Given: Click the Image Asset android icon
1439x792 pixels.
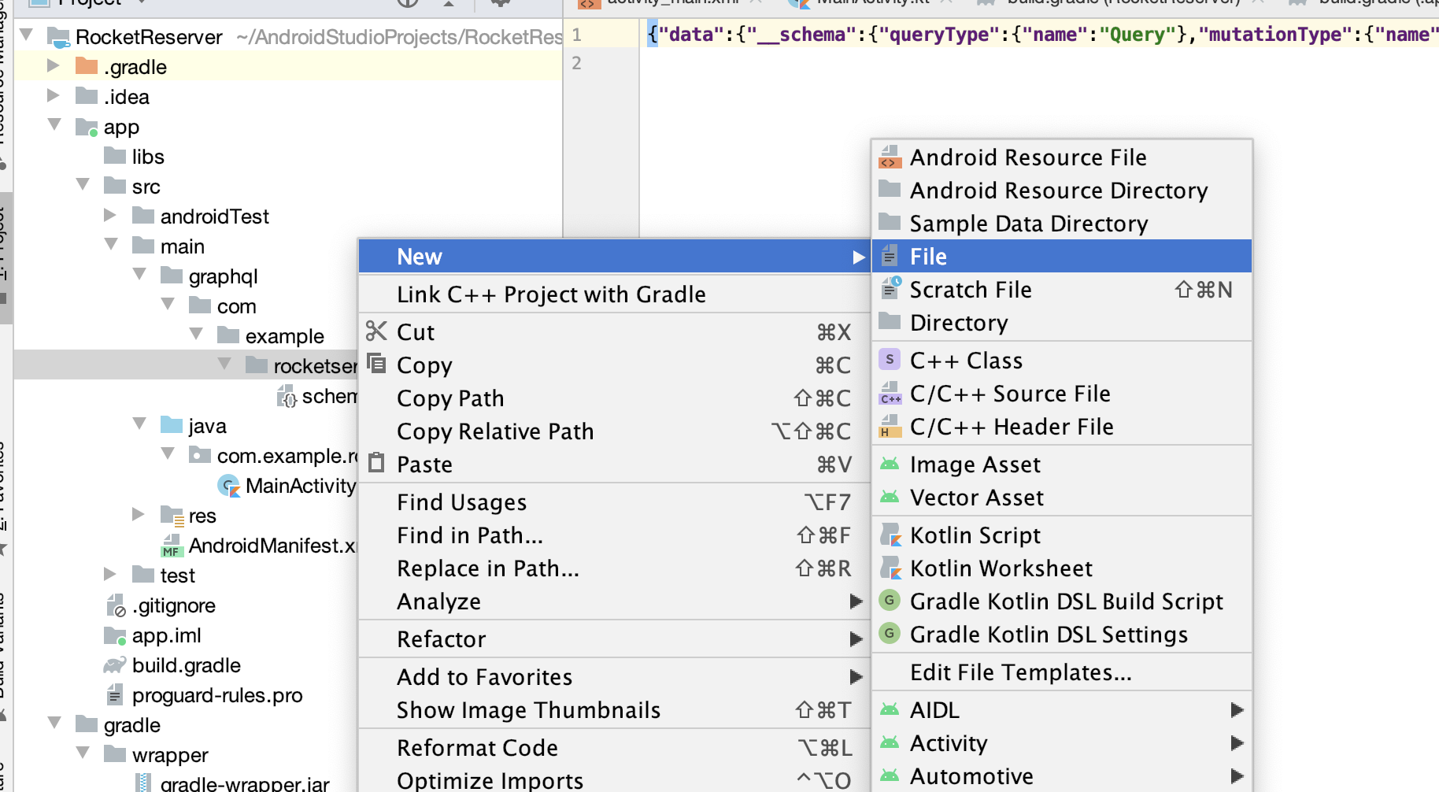Looking at the screenshot, I should coord(890,464).
